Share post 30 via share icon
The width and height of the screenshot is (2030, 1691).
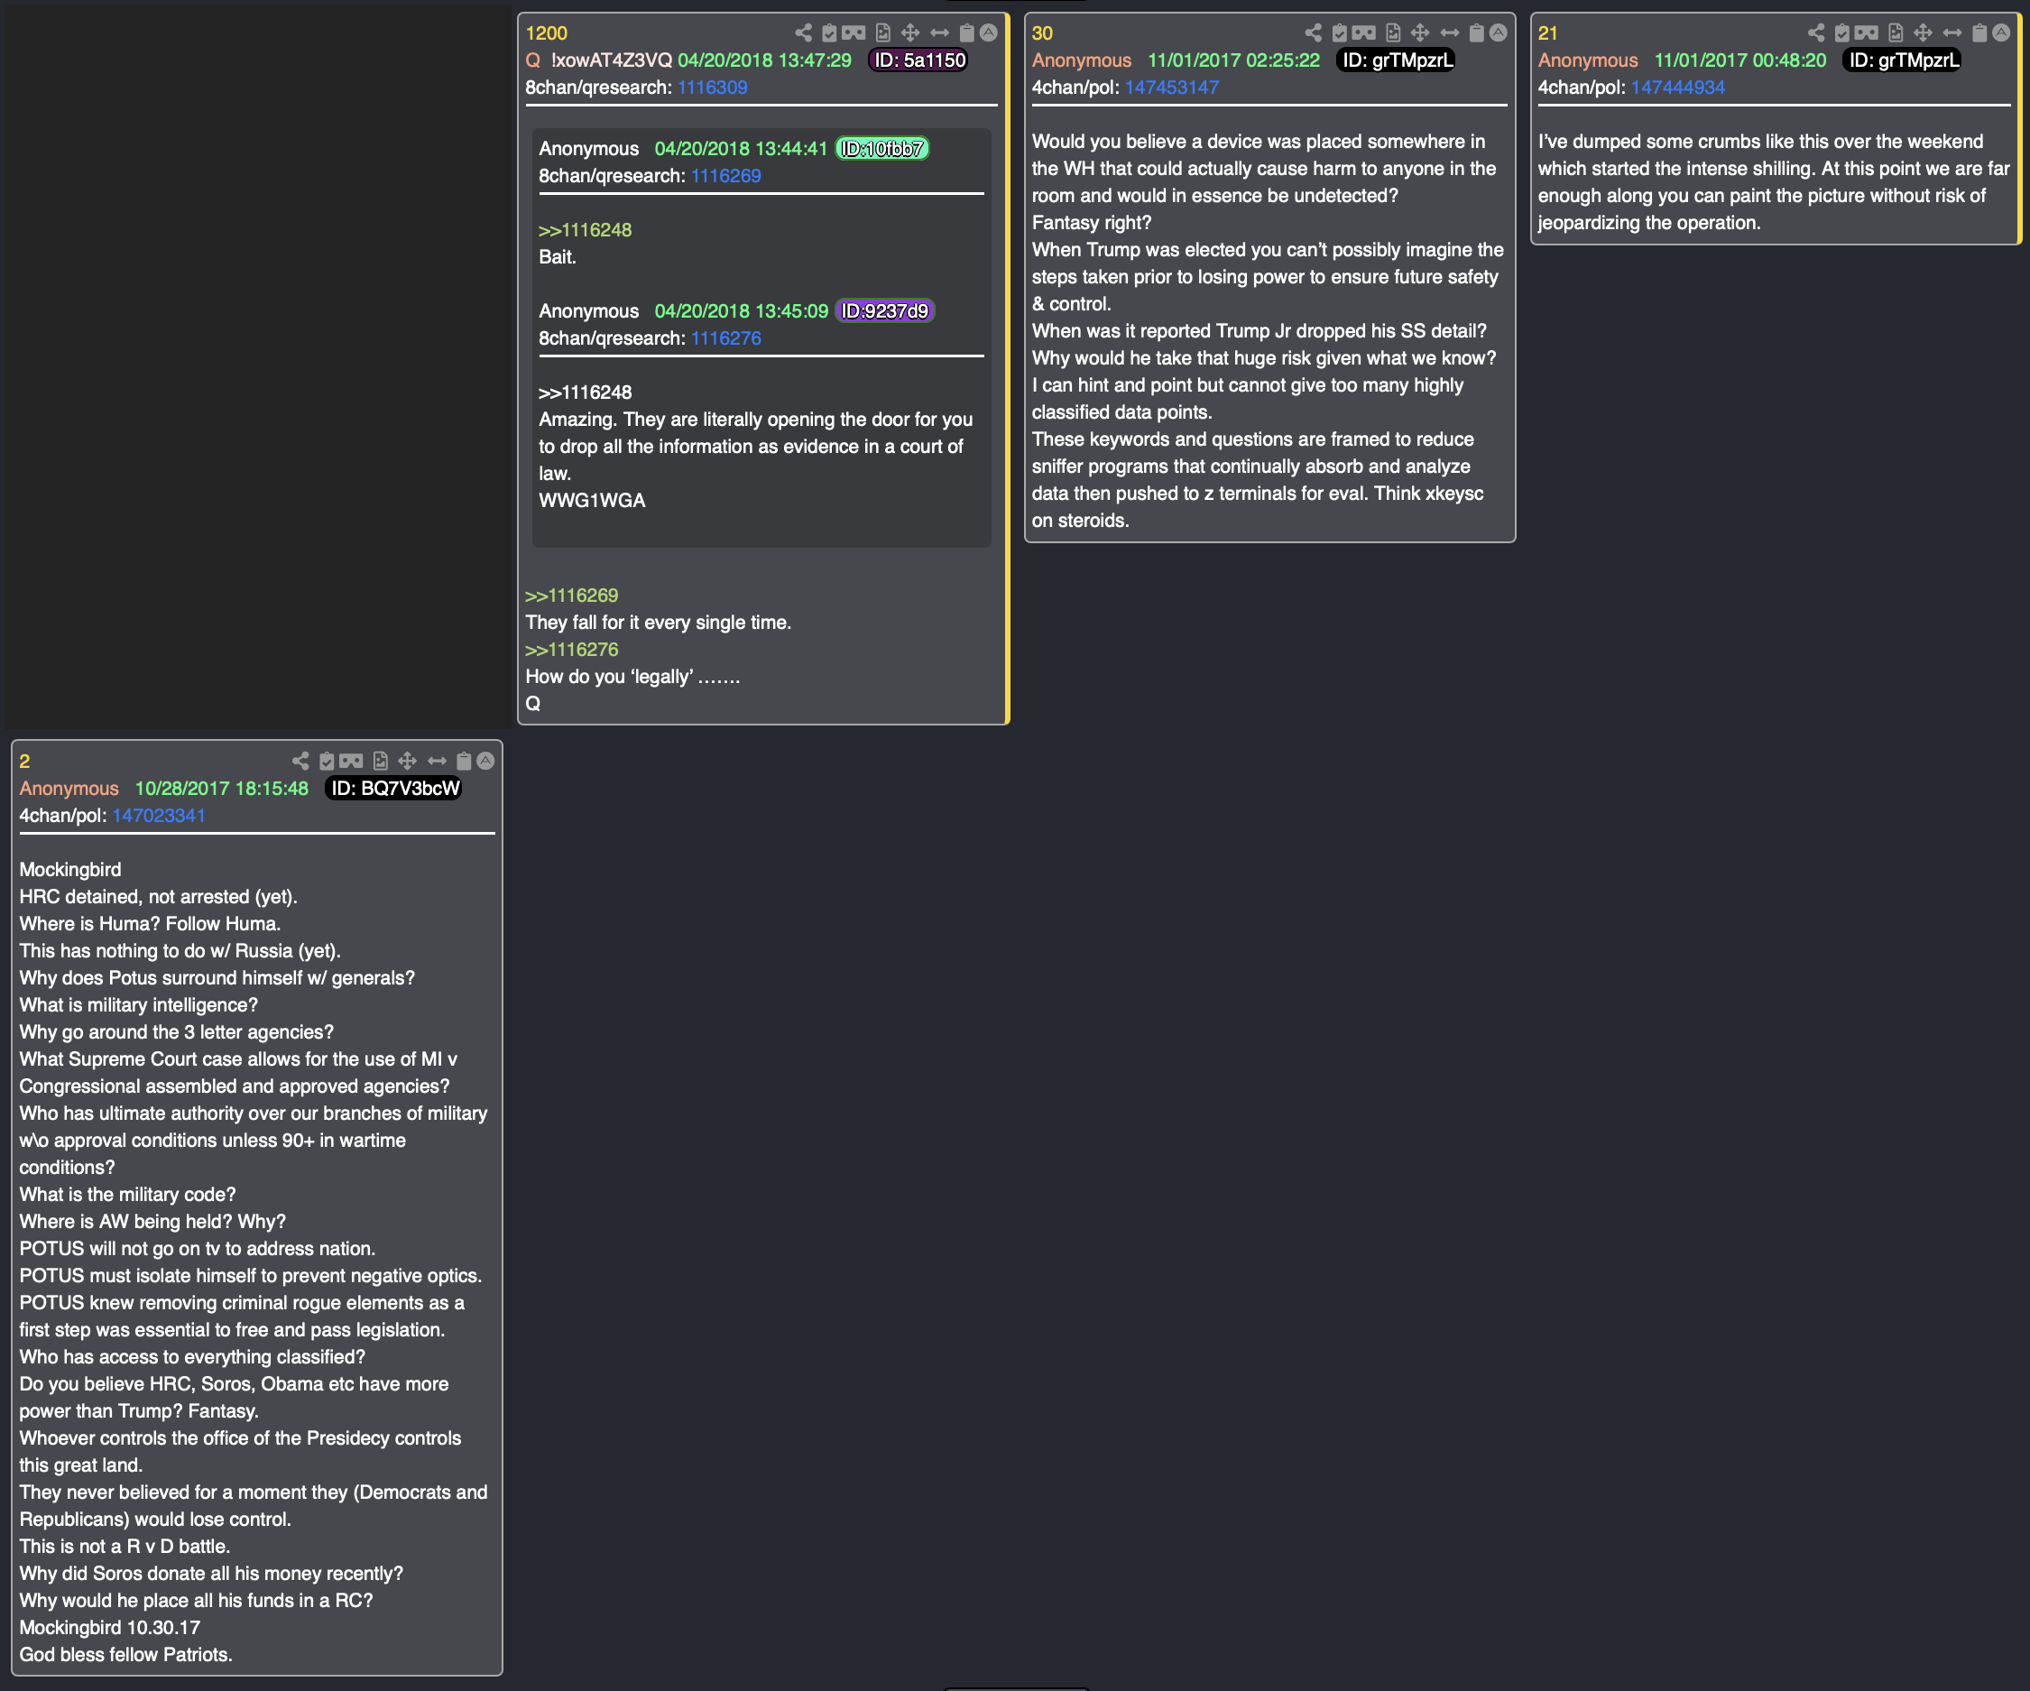pos(1314,32)
